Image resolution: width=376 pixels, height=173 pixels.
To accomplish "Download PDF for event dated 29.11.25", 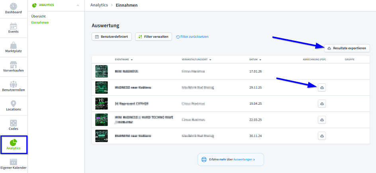I will point(322,87).
